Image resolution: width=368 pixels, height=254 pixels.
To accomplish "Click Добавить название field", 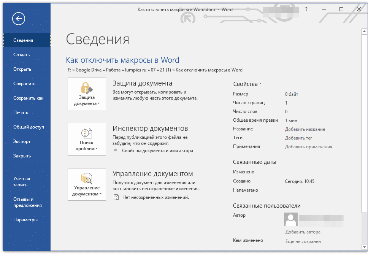I will click(305, 129).
